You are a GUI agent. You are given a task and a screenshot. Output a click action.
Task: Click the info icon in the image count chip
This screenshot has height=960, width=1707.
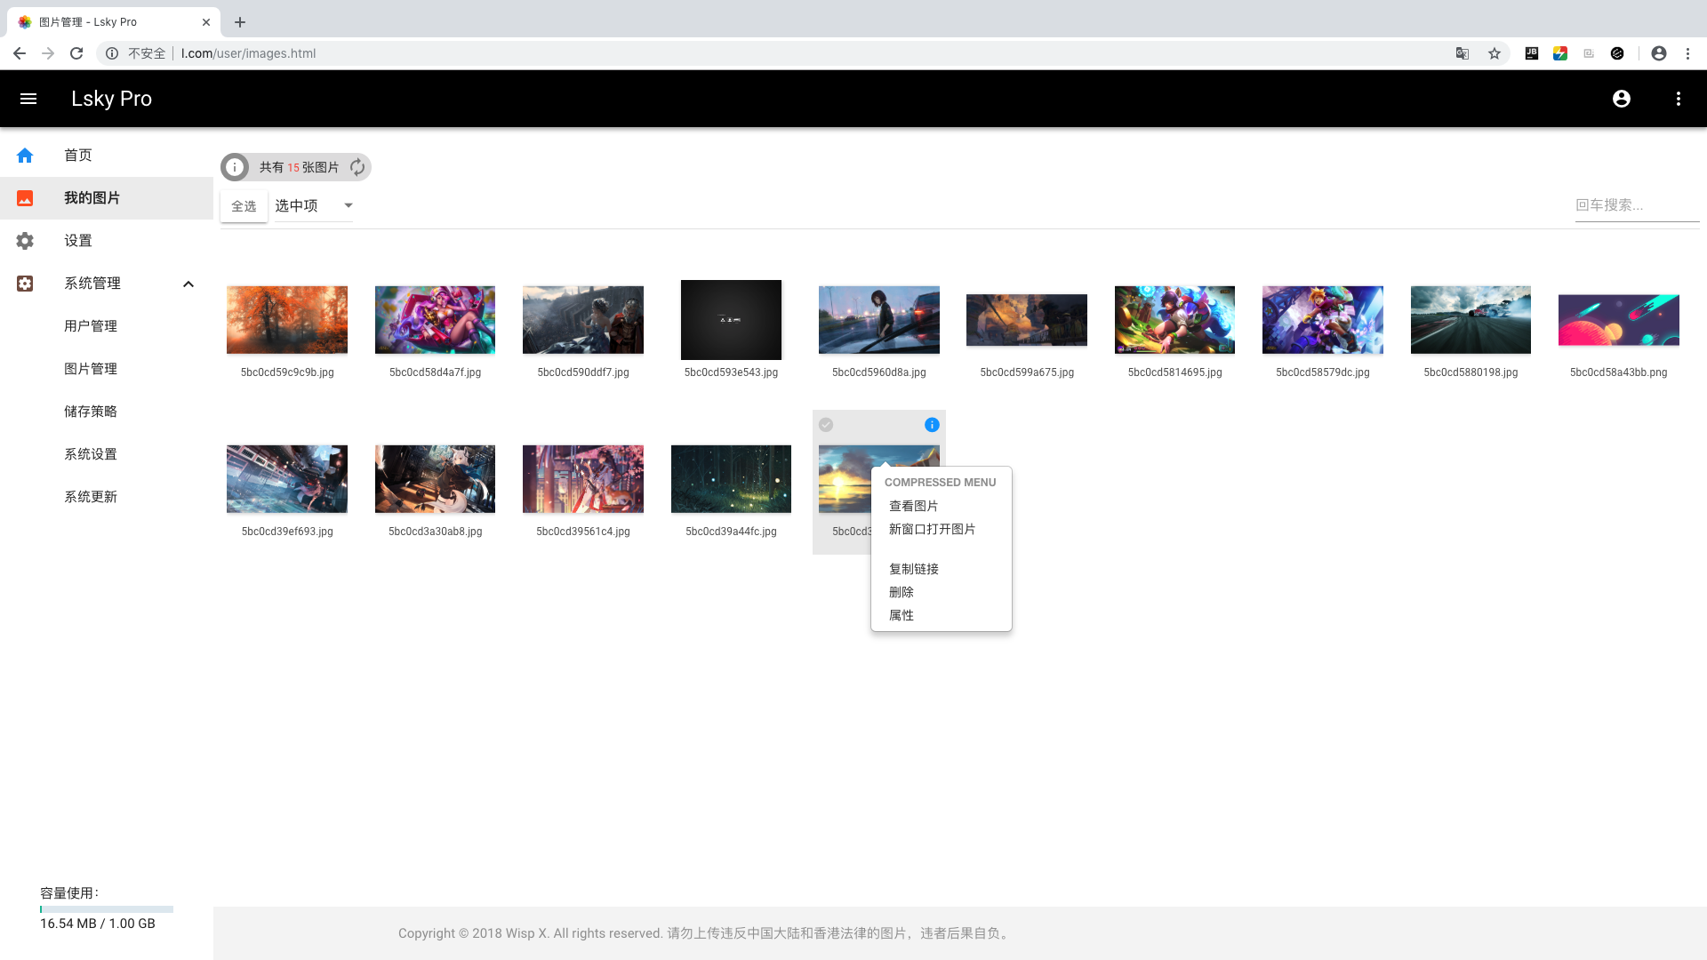(235, 167)
